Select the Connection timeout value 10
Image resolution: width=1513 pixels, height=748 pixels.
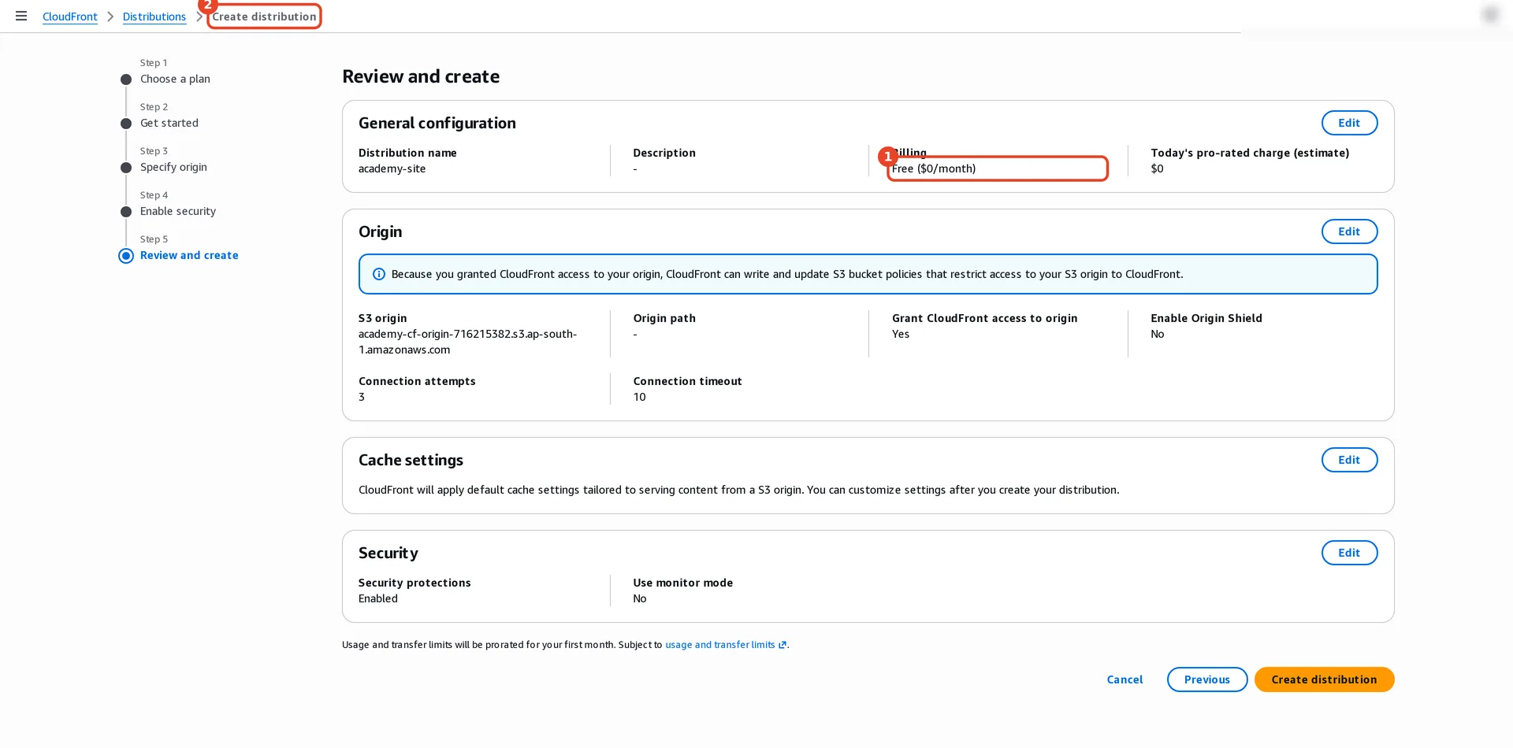click(639, 397)
